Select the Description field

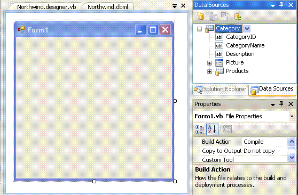pyautogui.click(x=240, y=54)
